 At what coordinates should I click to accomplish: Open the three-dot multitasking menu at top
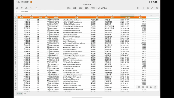87,2
